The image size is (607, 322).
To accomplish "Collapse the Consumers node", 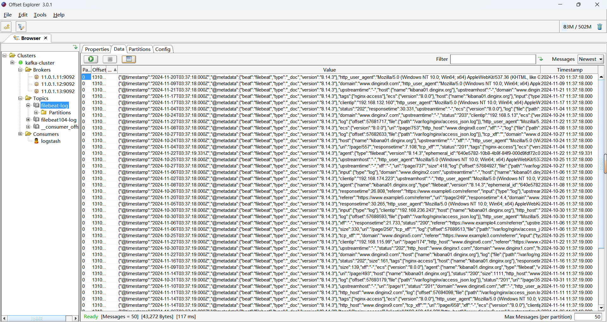I will coord(20,134).
